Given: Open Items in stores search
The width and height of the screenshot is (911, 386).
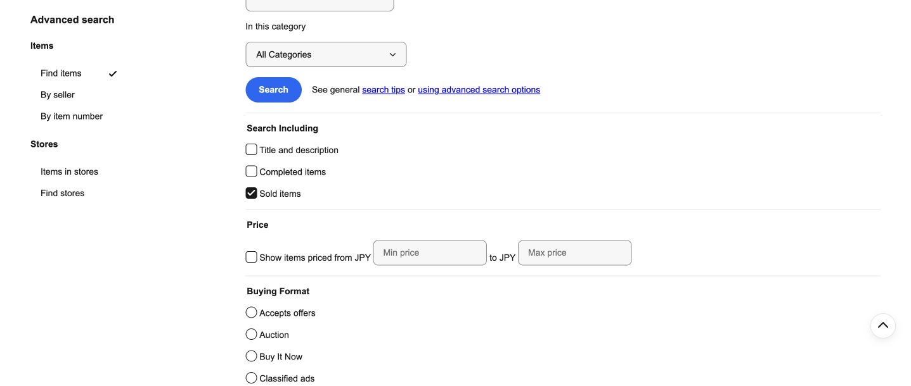Looking at the screenshot, I should click(x=69, y=171).
